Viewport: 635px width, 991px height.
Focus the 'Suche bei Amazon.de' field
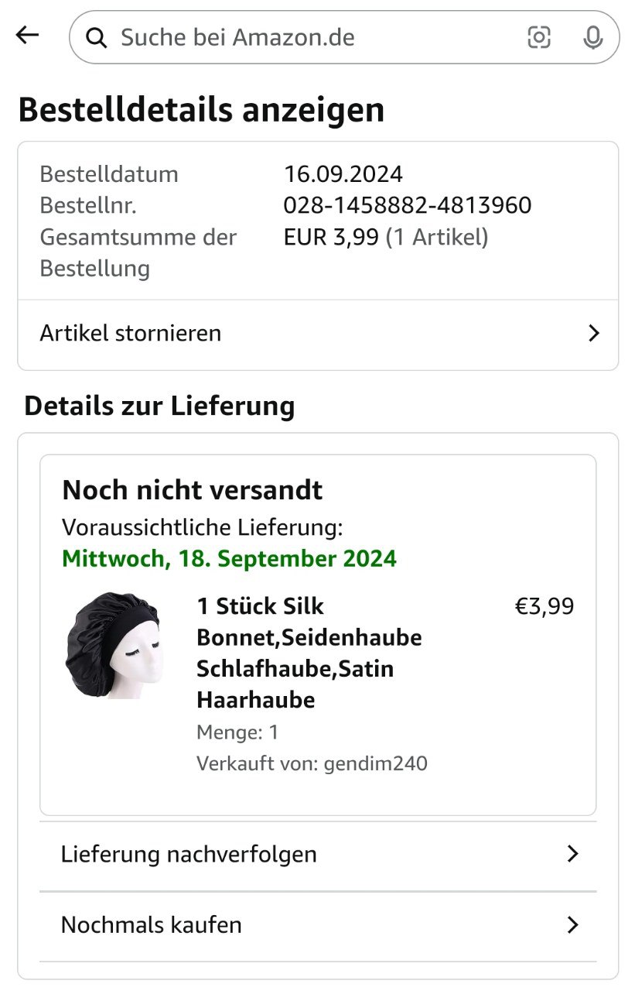pos(309,37)
